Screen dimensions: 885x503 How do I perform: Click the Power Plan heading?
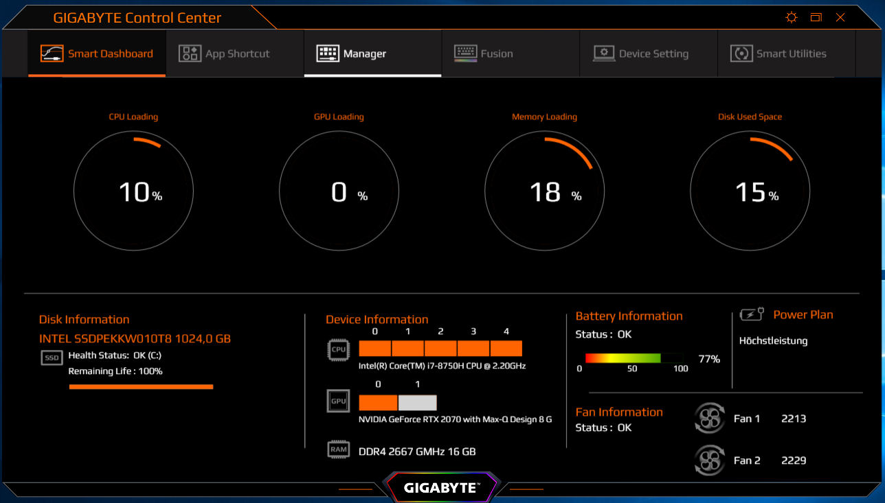click(x=803, y=315)
